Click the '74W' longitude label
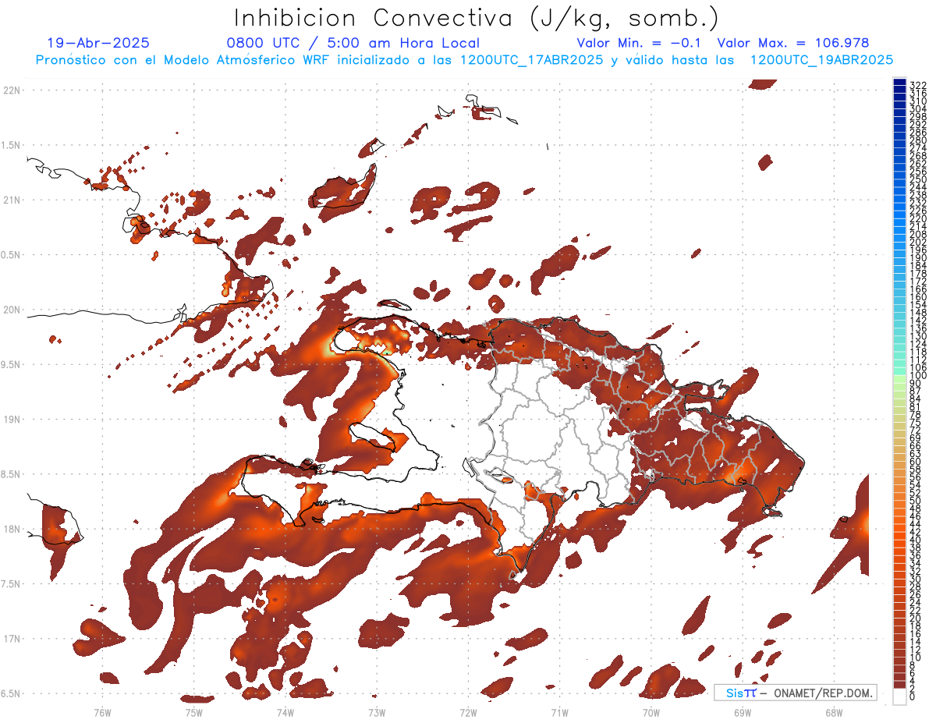936x723 pixels. (x=285, y=712)
